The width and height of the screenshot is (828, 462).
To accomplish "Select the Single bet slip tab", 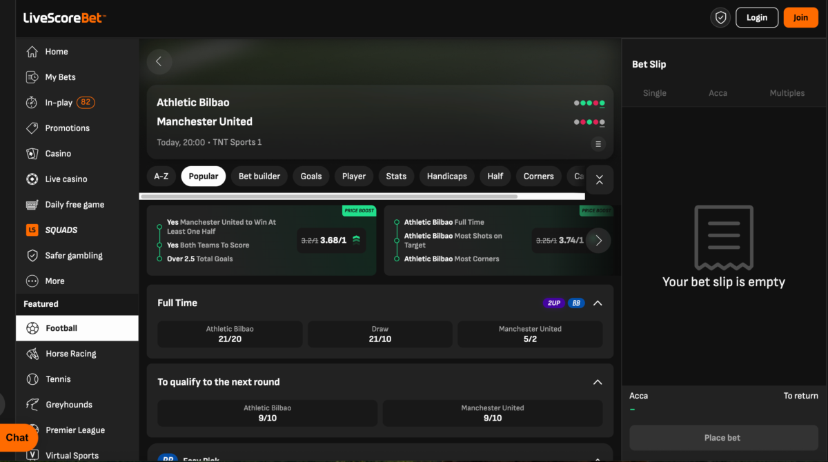I will point(655,93).
